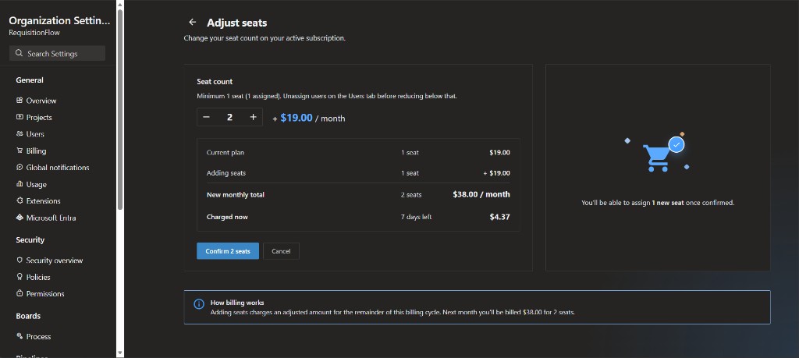Screen dimensions: 799x358
Task: Click the How billing works title
Action: (237, 303)
